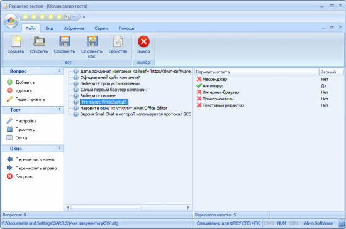Click NUM indicator in status bar
Screen dimensions: 346x229
click(x=281, y=223)
